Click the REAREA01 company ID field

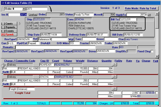(x=47, y=65)
